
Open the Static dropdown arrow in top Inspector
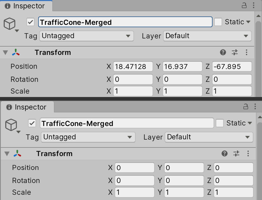[x=248, y=22]
